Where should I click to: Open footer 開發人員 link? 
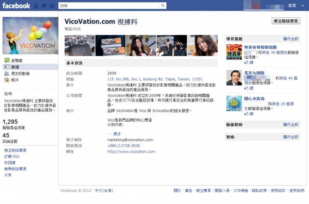click(222, 191)
